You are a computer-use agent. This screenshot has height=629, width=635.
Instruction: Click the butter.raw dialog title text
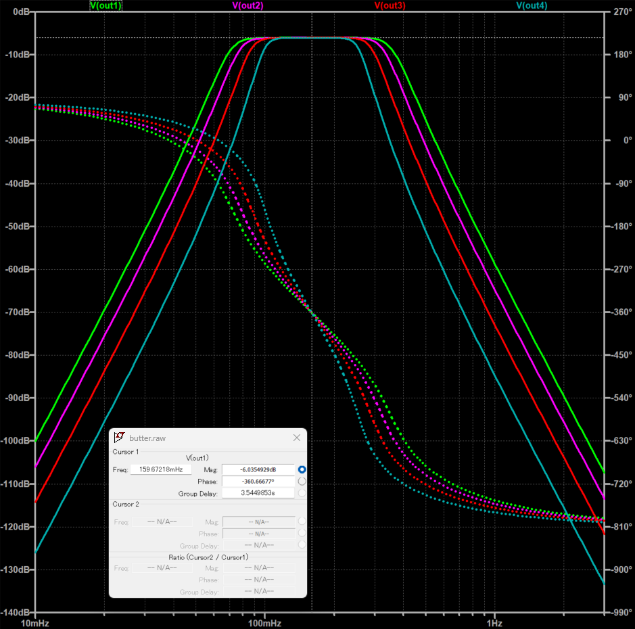tap(147, 438)
